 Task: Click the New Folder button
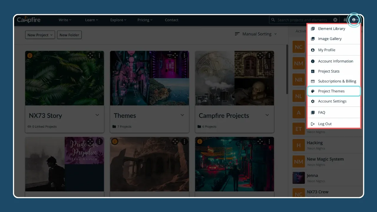[69, 35]
